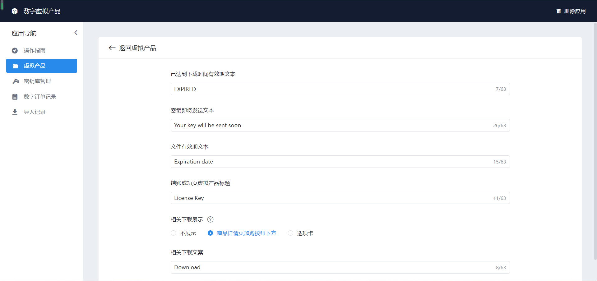Click the 文件有效期文本 label
The height and width of the screenshot is (281, 597).
[189, 147]
